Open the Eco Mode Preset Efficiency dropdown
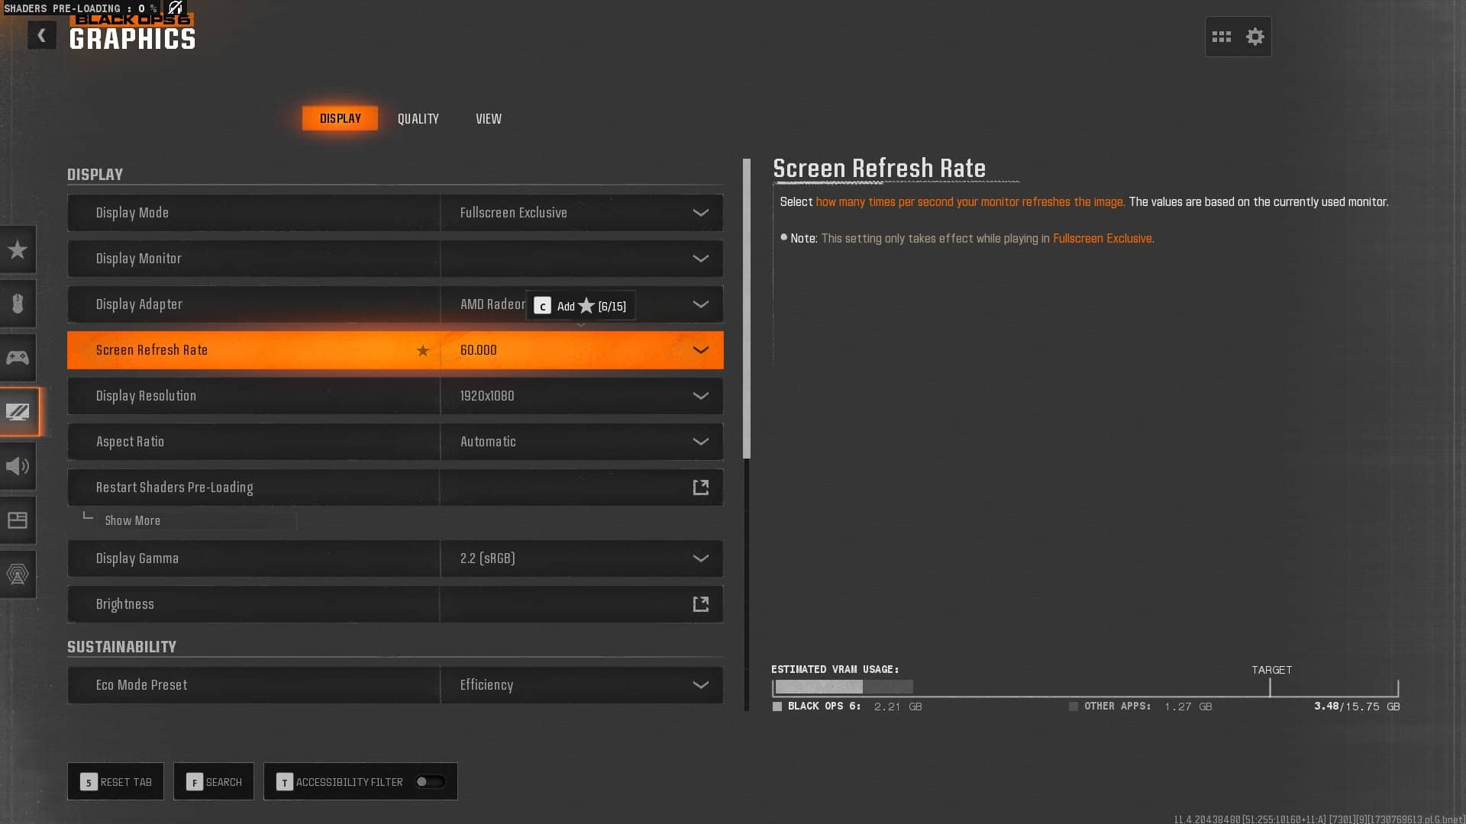This screenshot has width=1466, height=824. click(582, 685)
